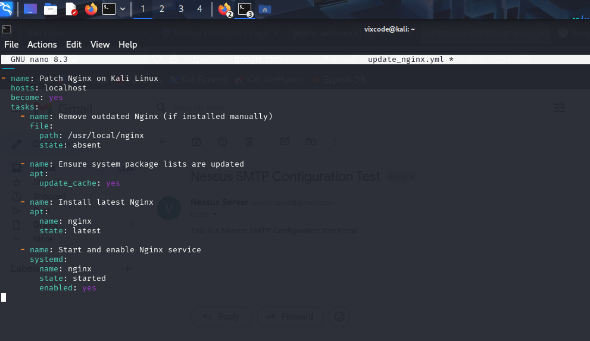Open the text editor launcher
This screenshot has height=341, width=590.
pos(71,9)
